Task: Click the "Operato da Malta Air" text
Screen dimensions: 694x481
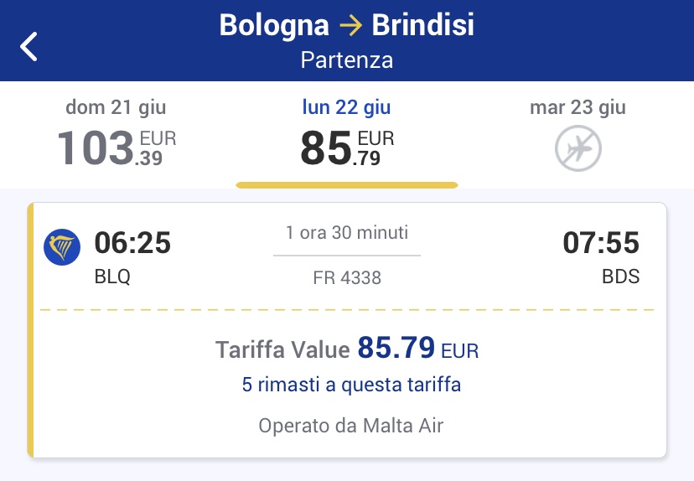Action: pos(350,426)
